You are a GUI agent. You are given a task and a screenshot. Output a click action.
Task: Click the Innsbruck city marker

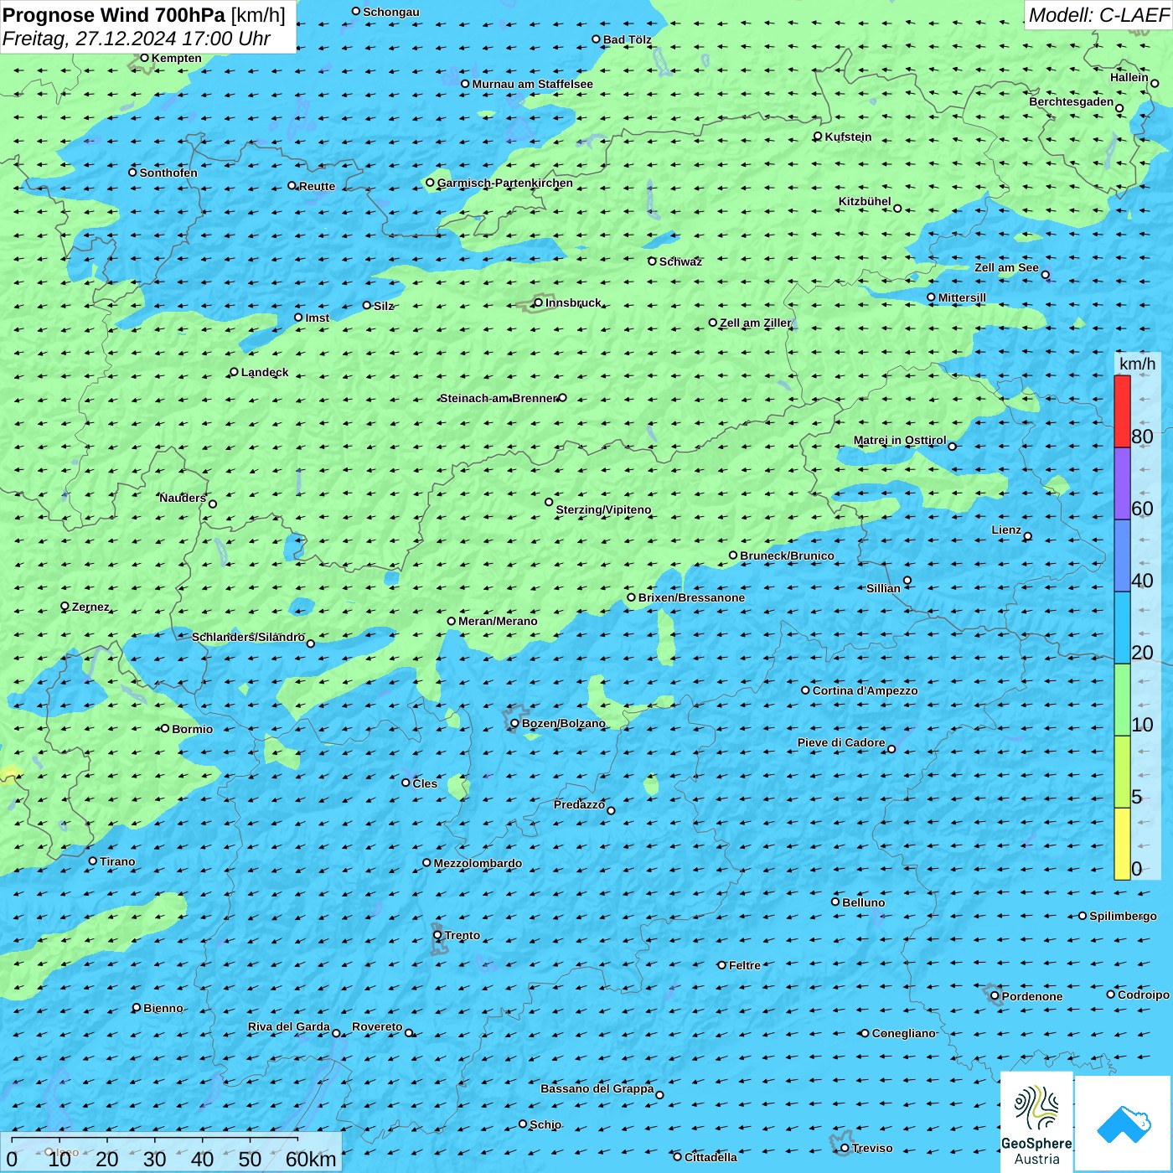click(538, 302)
